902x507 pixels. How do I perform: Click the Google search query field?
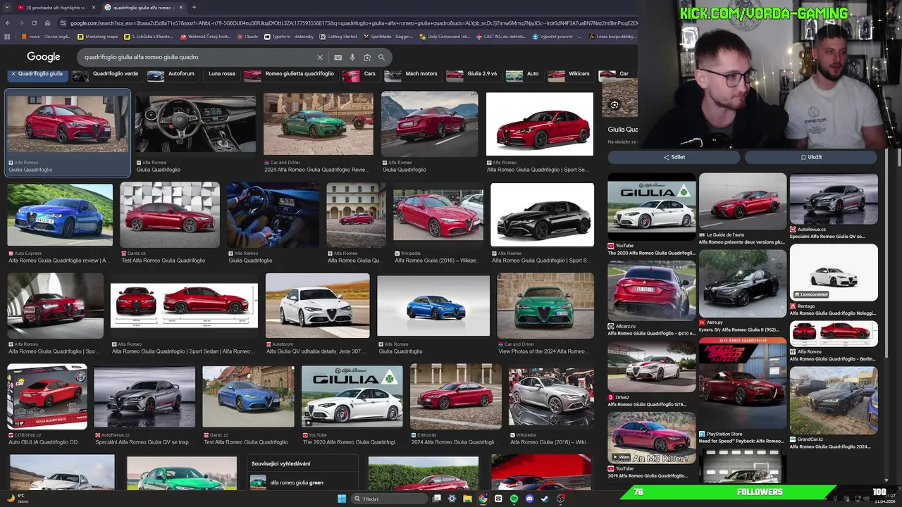point(197,57)
